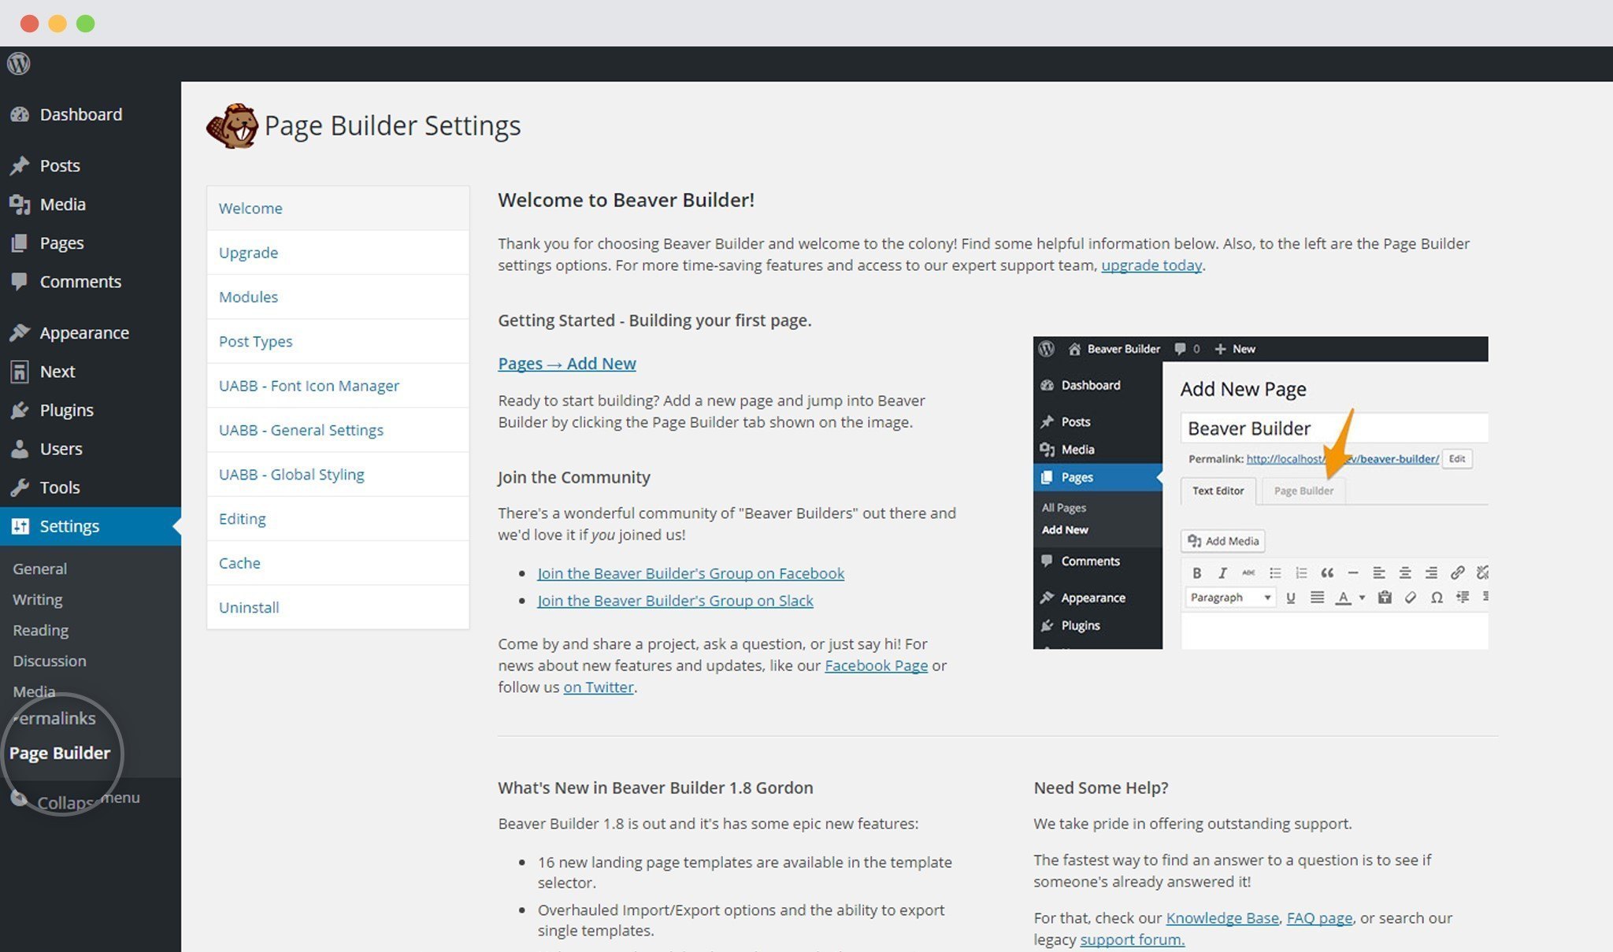This screenshot has height=952, width=1613.
Task: Click the Appearance paintbrush icon
Action: (x=20, y=332)
